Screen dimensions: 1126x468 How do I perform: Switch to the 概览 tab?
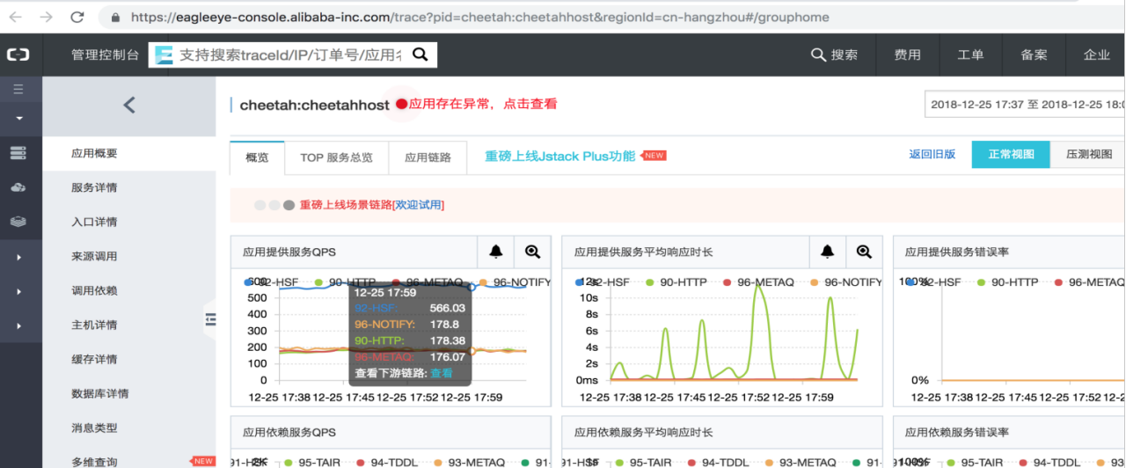257,157
